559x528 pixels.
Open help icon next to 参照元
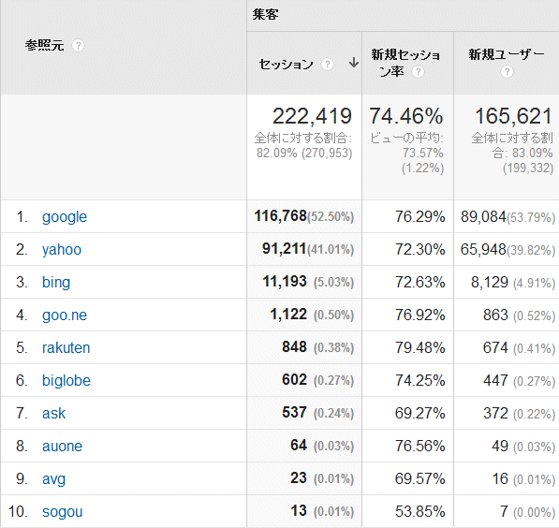tap(78, 46)
